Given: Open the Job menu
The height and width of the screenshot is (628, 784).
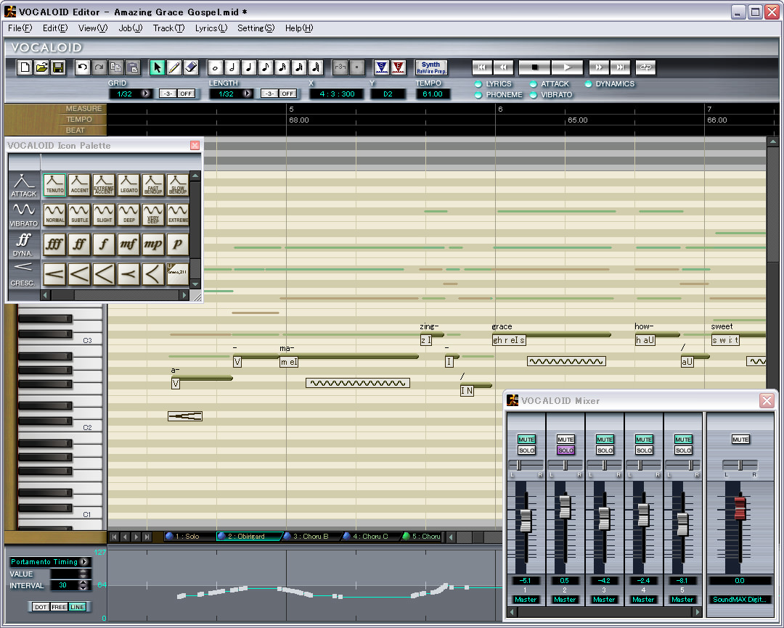Looking at the screenshot, I should click(131, 28).
